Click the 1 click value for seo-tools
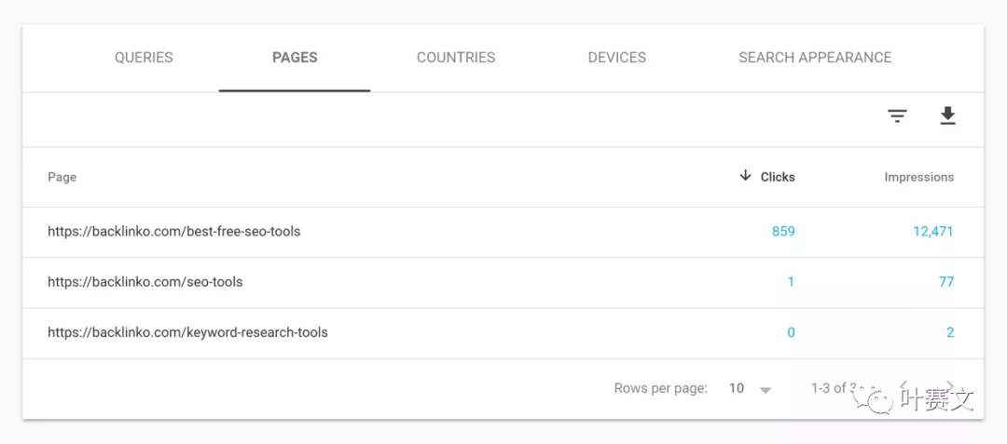The height and width of the screenshot is (444, 1007). click(791, 282)
